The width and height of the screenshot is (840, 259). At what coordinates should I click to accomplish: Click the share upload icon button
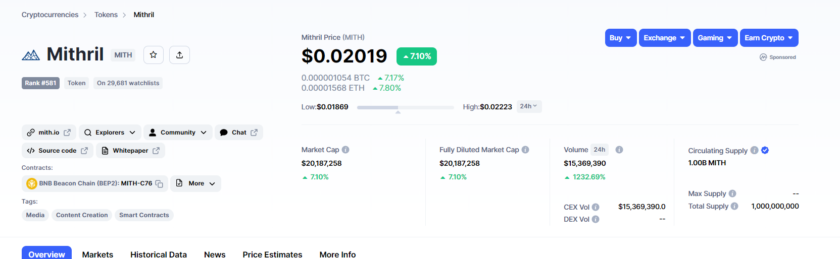coord(179,55)
